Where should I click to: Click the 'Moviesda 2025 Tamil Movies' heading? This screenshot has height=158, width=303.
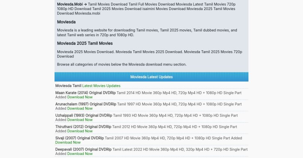click(x=85, y=43)
